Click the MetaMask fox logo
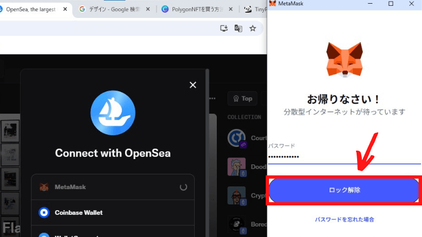Screen dimensions: 422x237 point(344,60)
